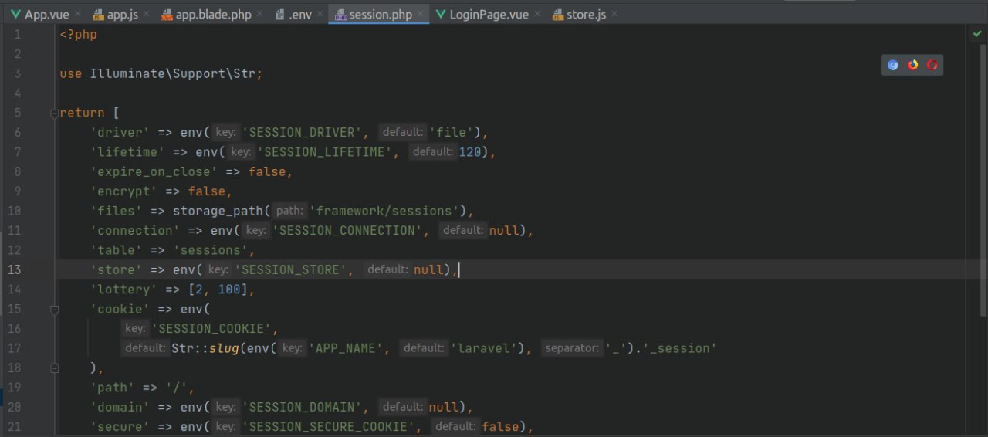Click the slug method name
Viewport: 988px width, 437px height.
click(225, 348)
